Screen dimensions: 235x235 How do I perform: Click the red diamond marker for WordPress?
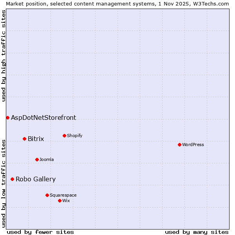coord(179,145)
